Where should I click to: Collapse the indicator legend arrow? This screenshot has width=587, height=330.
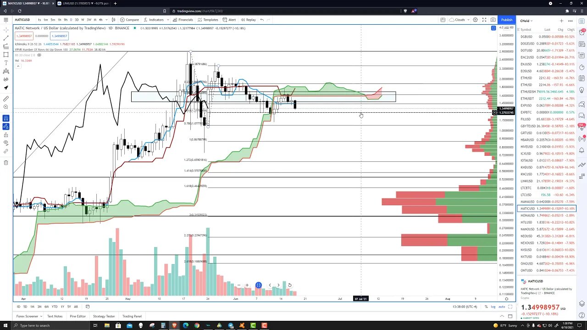18,66
